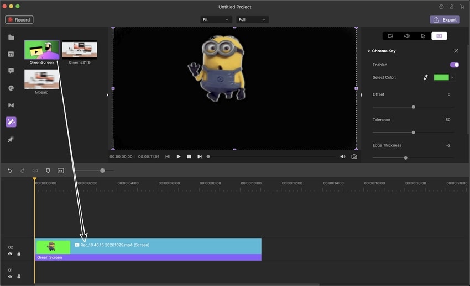
Task: Take a snapshot of the preview
Action: 354,156
